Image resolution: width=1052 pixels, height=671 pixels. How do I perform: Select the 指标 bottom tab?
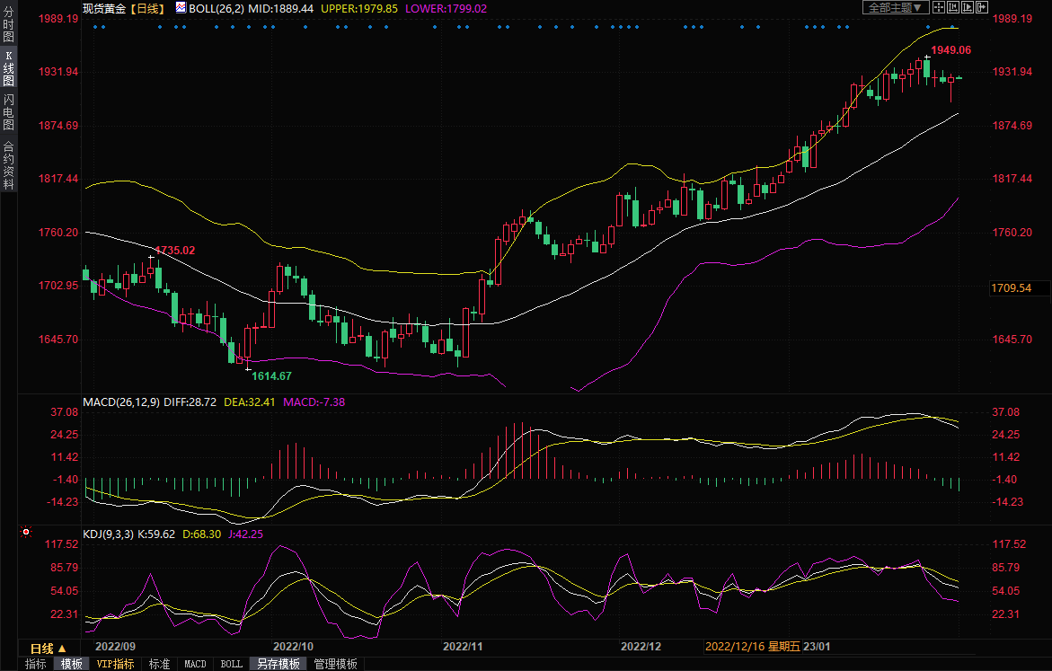[36, 664]
